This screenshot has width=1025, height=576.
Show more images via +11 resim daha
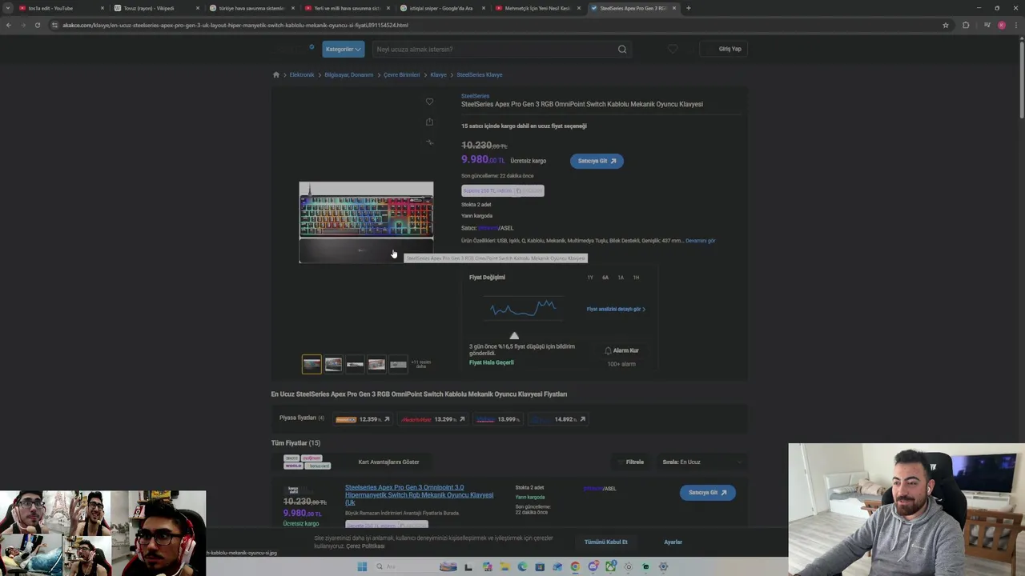(x=420, y=364)
